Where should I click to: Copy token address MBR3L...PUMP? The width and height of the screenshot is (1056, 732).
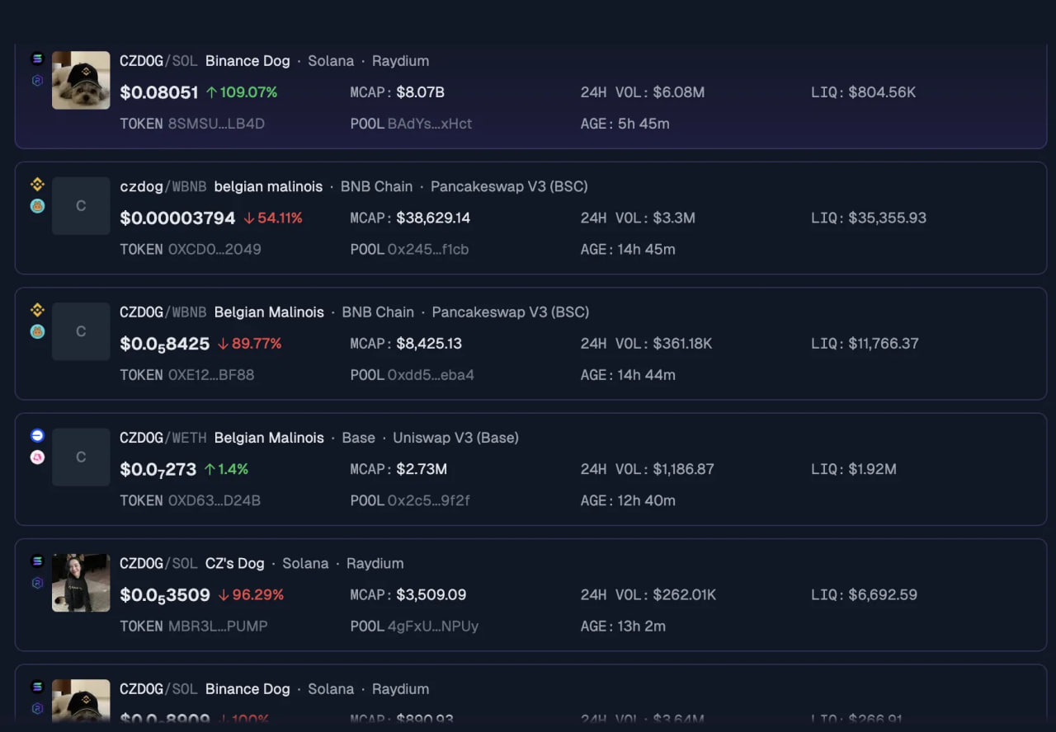click(218, 626)
